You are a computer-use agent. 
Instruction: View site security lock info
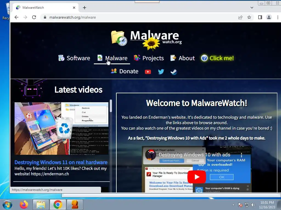45,17
